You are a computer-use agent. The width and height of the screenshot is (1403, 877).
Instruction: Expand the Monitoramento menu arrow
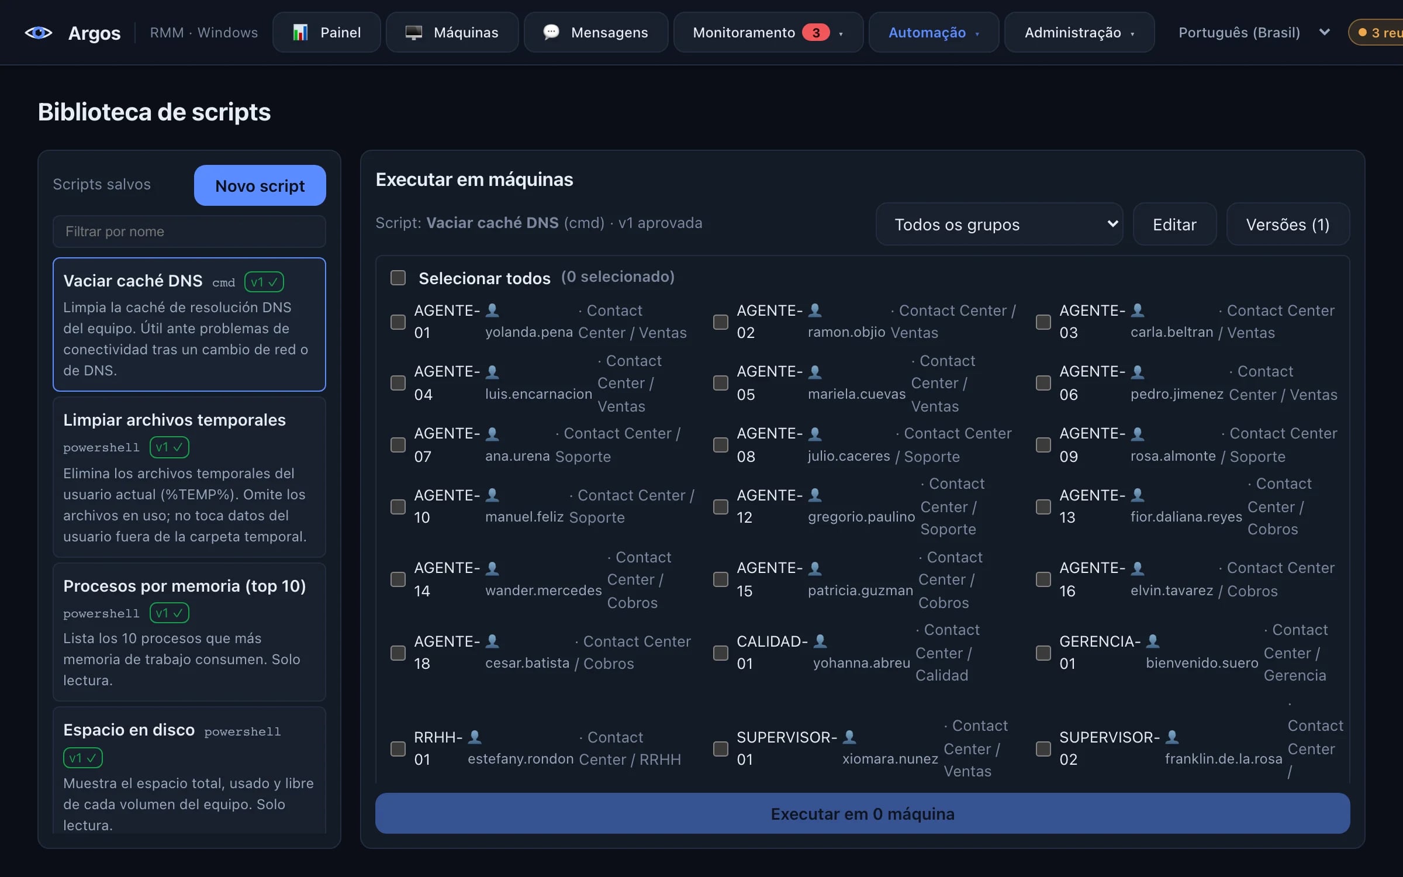pos(841,33)
